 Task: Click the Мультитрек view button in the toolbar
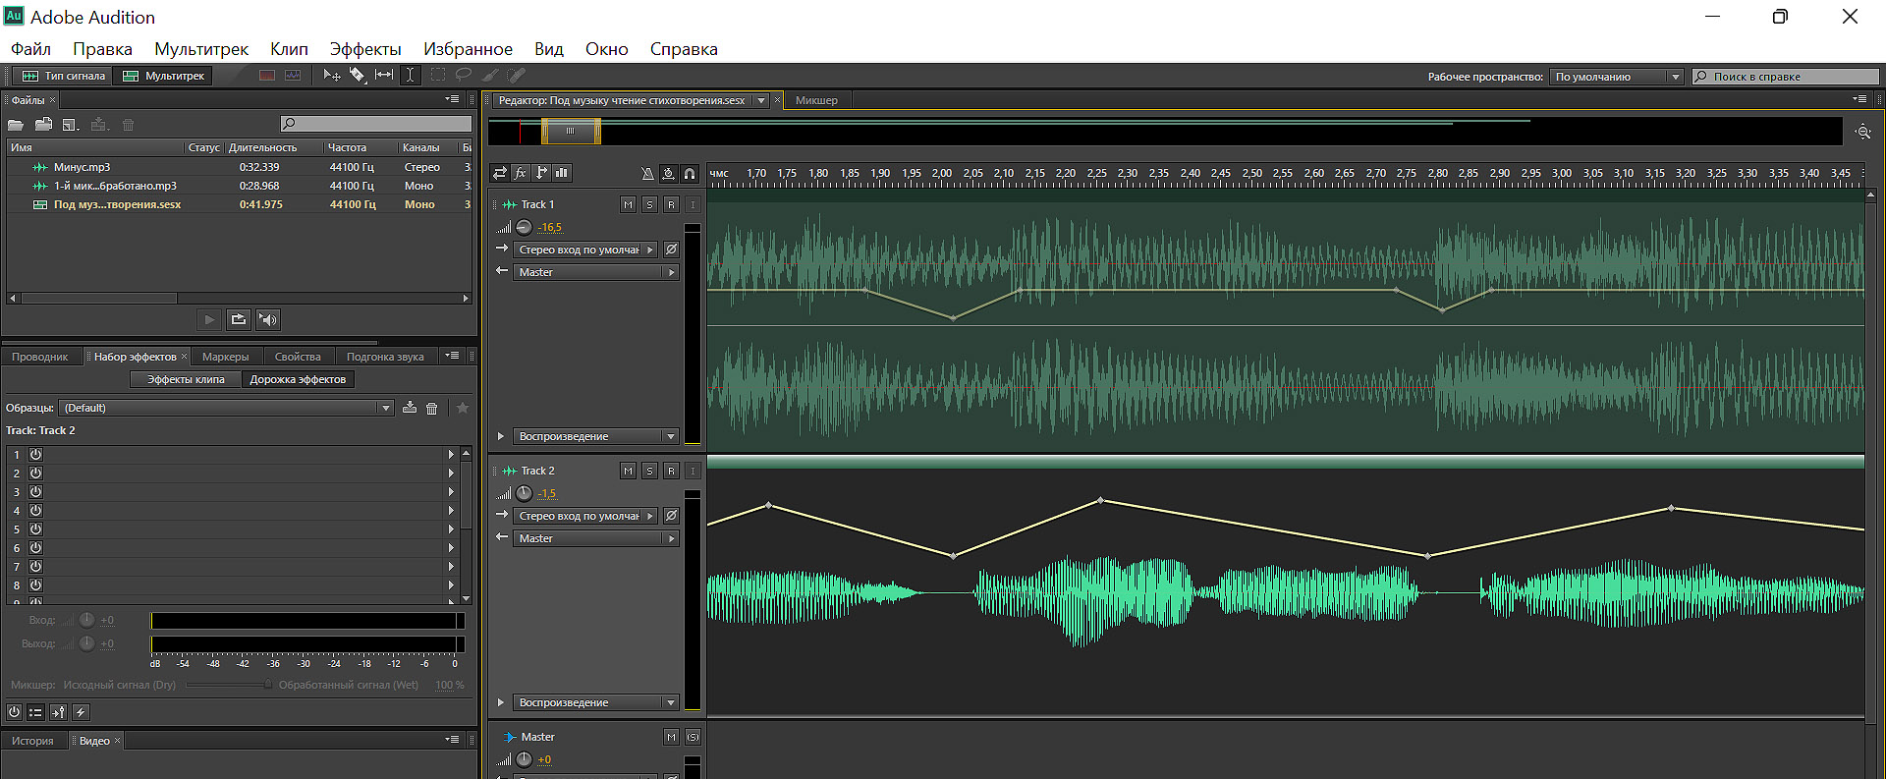click(164, 76)
